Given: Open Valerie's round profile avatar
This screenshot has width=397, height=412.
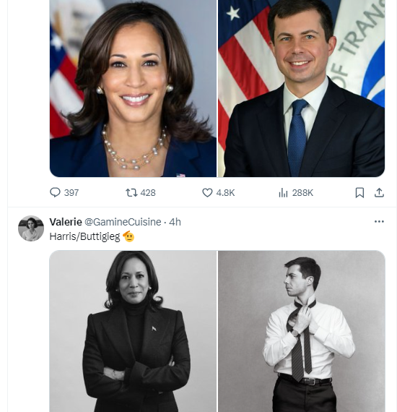Looking at the screenshot, I should coord(31,228).
